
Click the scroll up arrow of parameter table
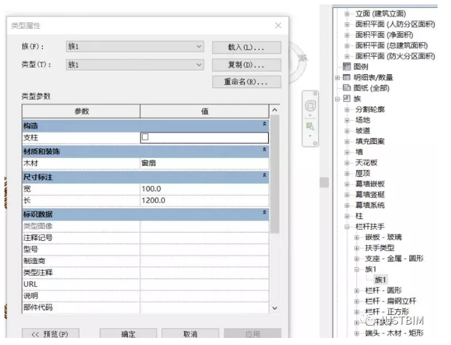[274, 110]
